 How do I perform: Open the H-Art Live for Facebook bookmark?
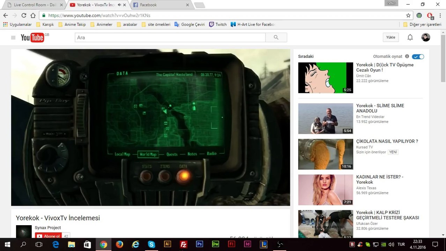tap(253, 24)
